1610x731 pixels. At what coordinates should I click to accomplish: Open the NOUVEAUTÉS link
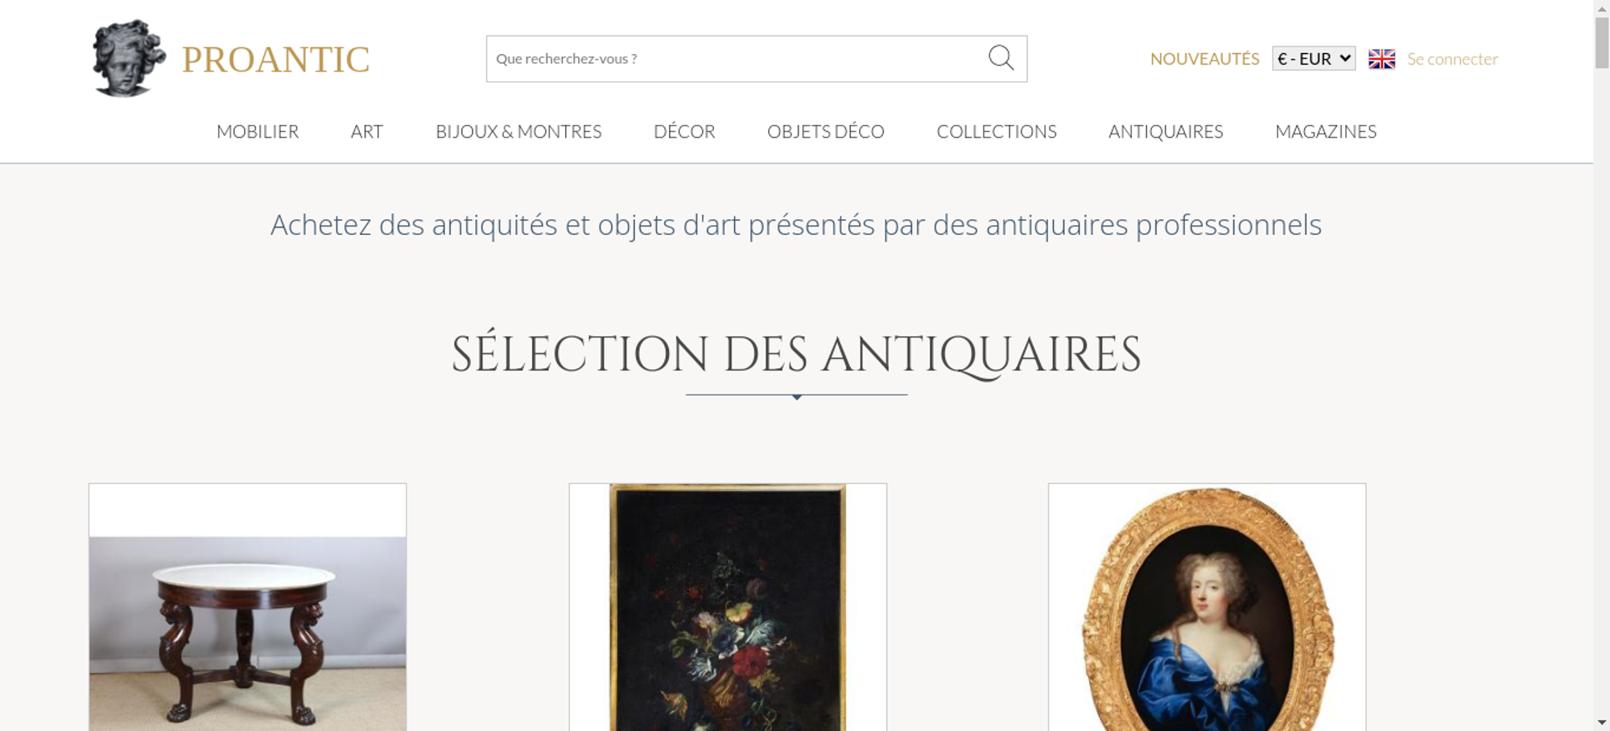click(x=1204, y=59)
